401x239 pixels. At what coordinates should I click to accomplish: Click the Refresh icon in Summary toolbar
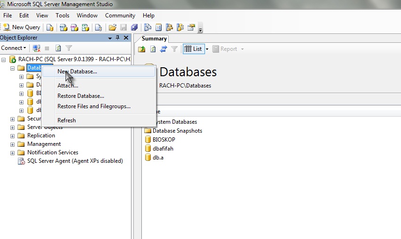pyautogui.click(x=153, y=49)
